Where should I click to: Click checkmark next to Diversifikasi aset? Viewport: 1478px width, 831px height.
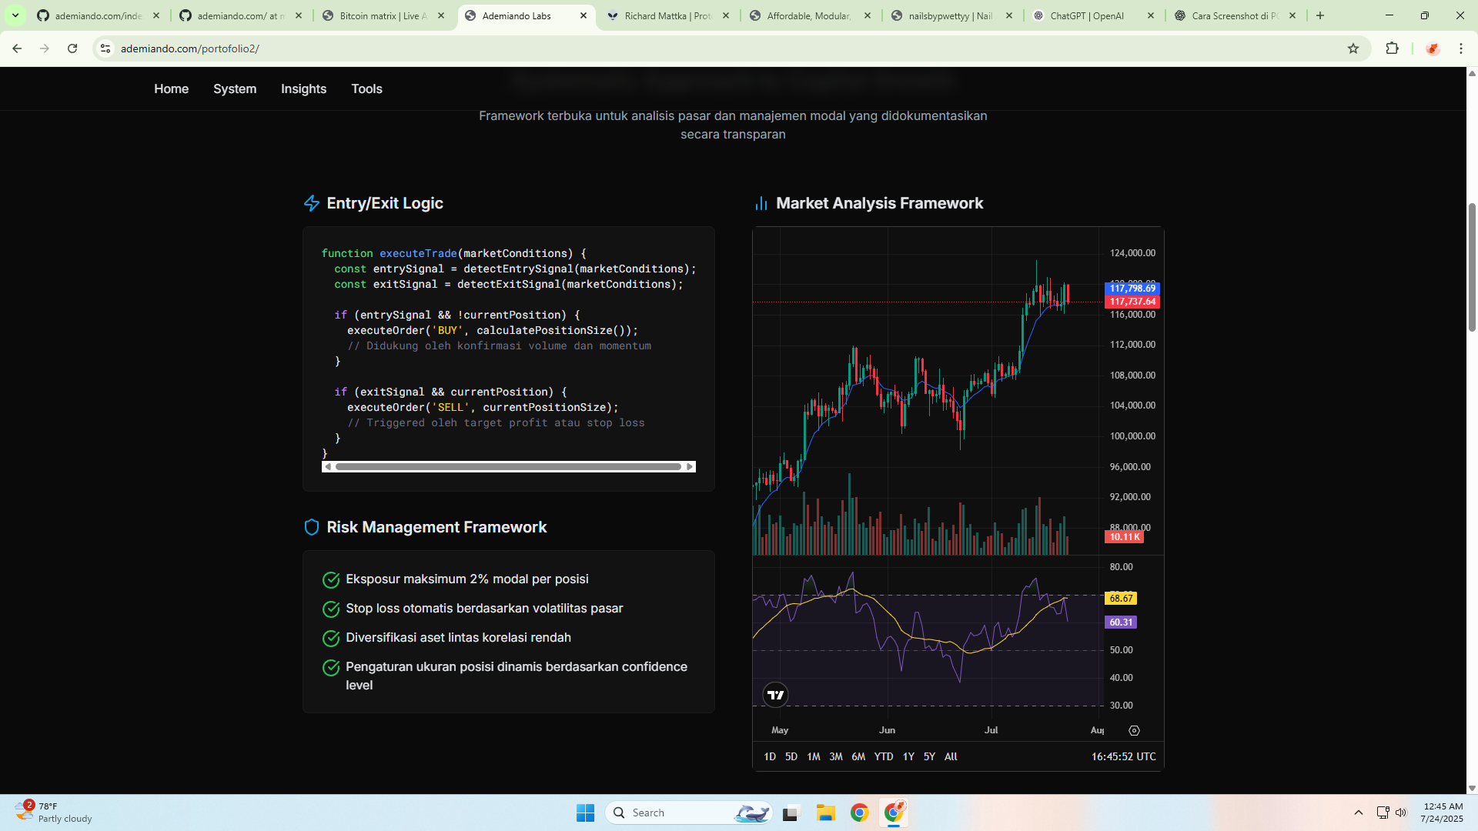click(331, 639)
